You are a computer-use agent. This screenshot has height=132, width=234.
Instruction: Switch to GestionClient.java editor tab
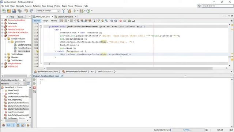65,16
